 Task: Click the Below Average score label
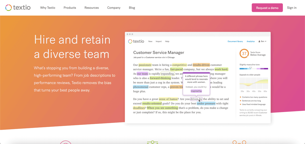pyautogui.click(x=258, y=55)
